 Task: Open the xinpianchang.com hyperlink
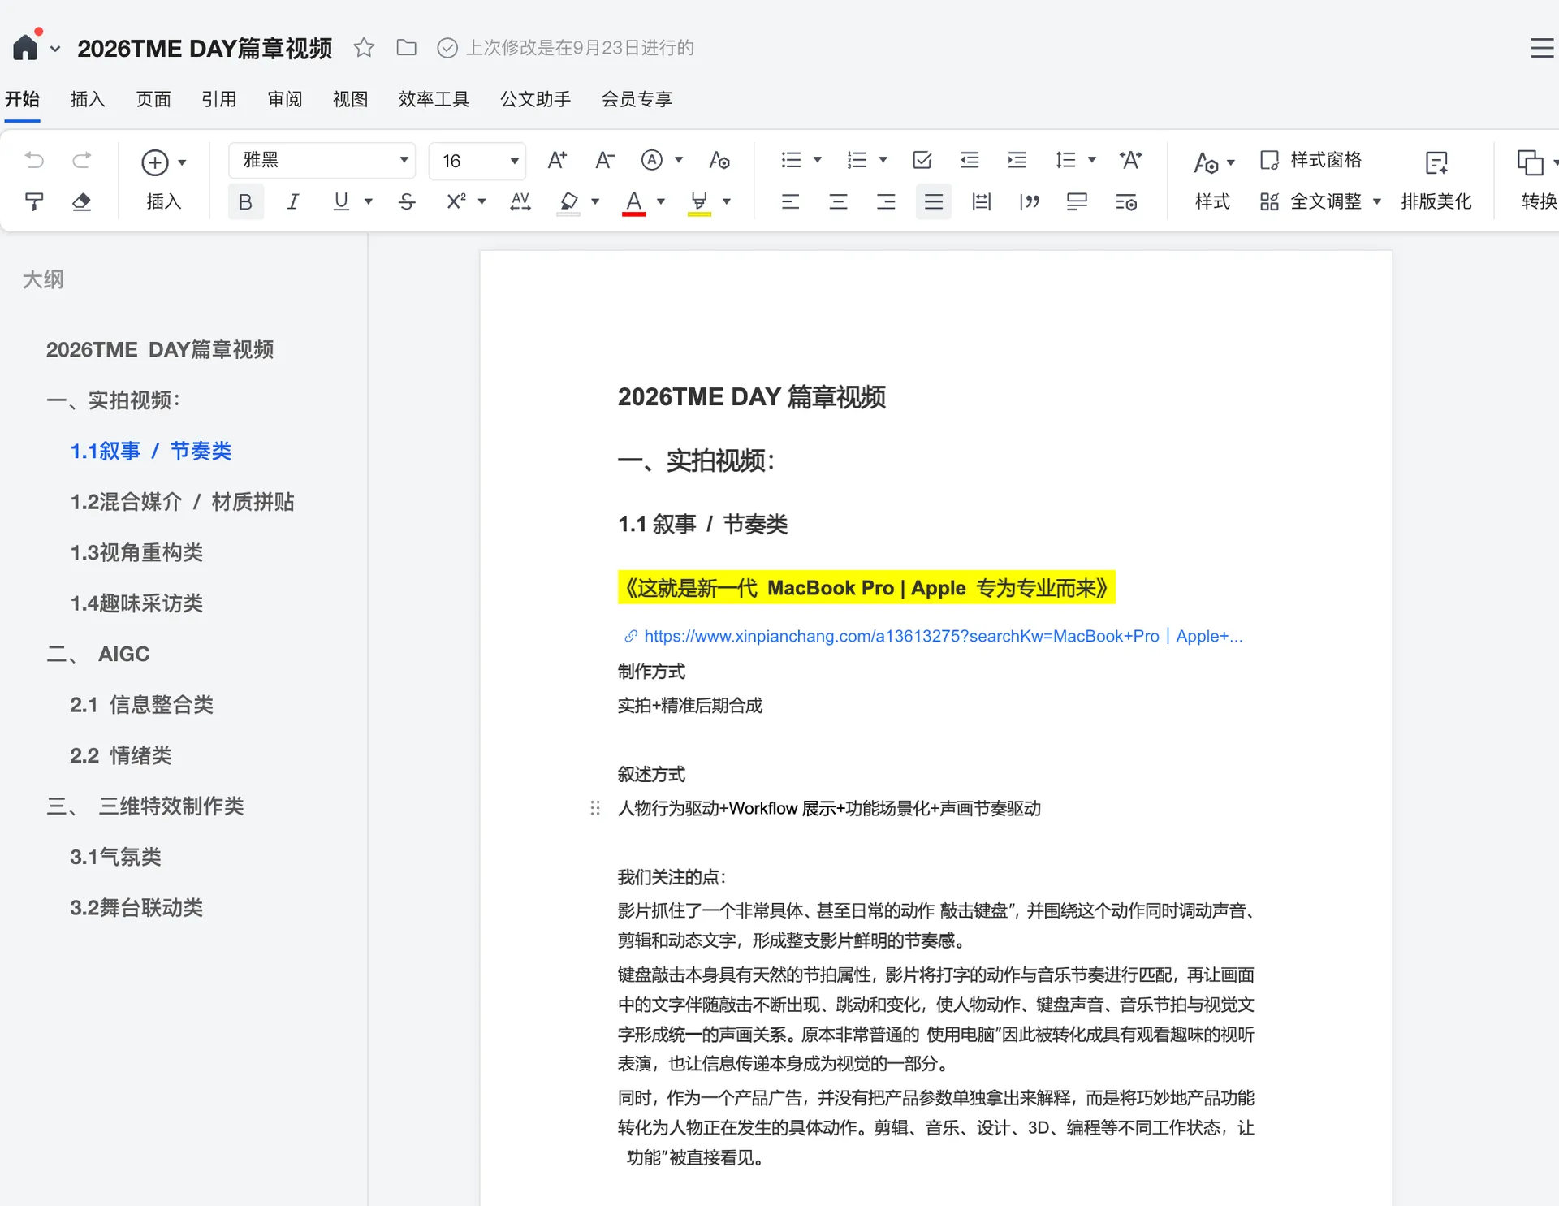[934, 636]
